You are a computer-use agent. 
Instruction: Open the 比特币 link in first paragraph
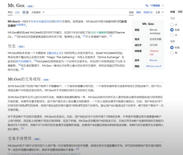click(58, 22)
